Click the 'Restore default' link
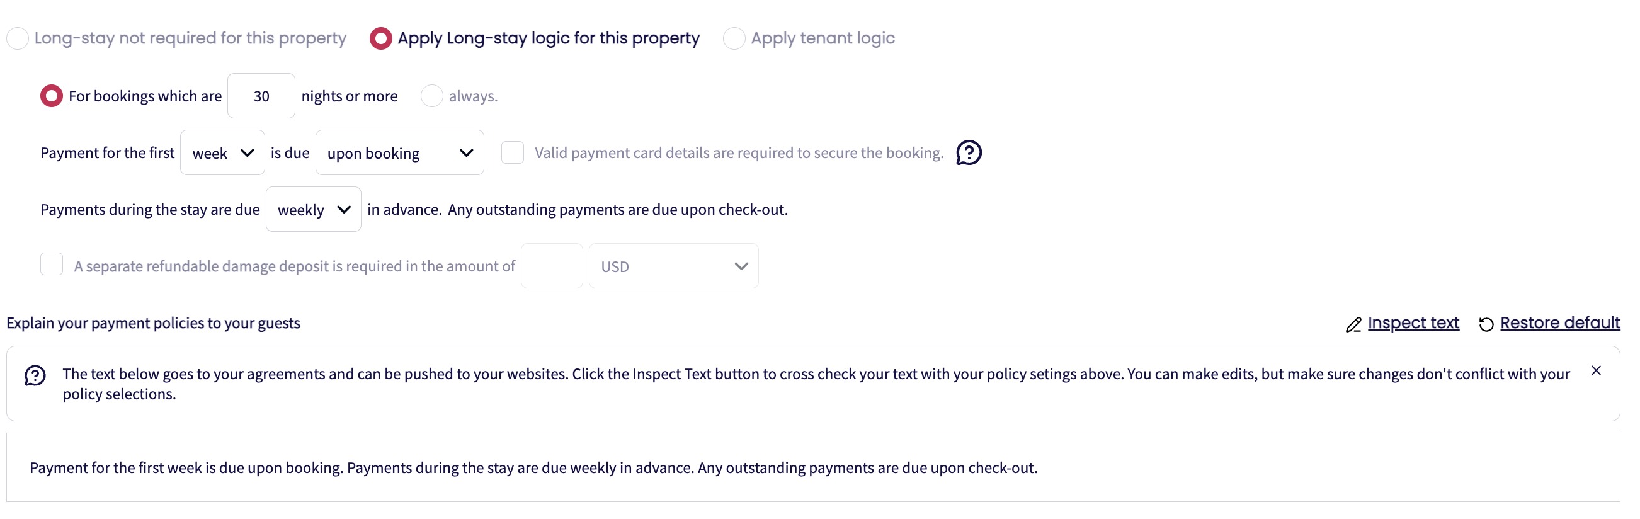The width and height of the screenshot is (1640, 519). click(1559, 323)
